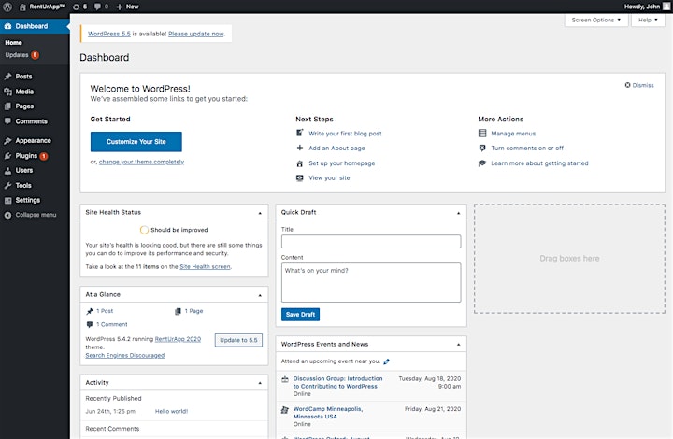Open the Discussion Group: Introduction event link

coord(337,382)
